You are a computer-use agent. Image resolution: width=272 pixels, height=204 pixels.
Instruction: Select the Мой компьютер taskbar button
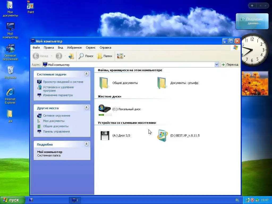[x=75, y=200]
